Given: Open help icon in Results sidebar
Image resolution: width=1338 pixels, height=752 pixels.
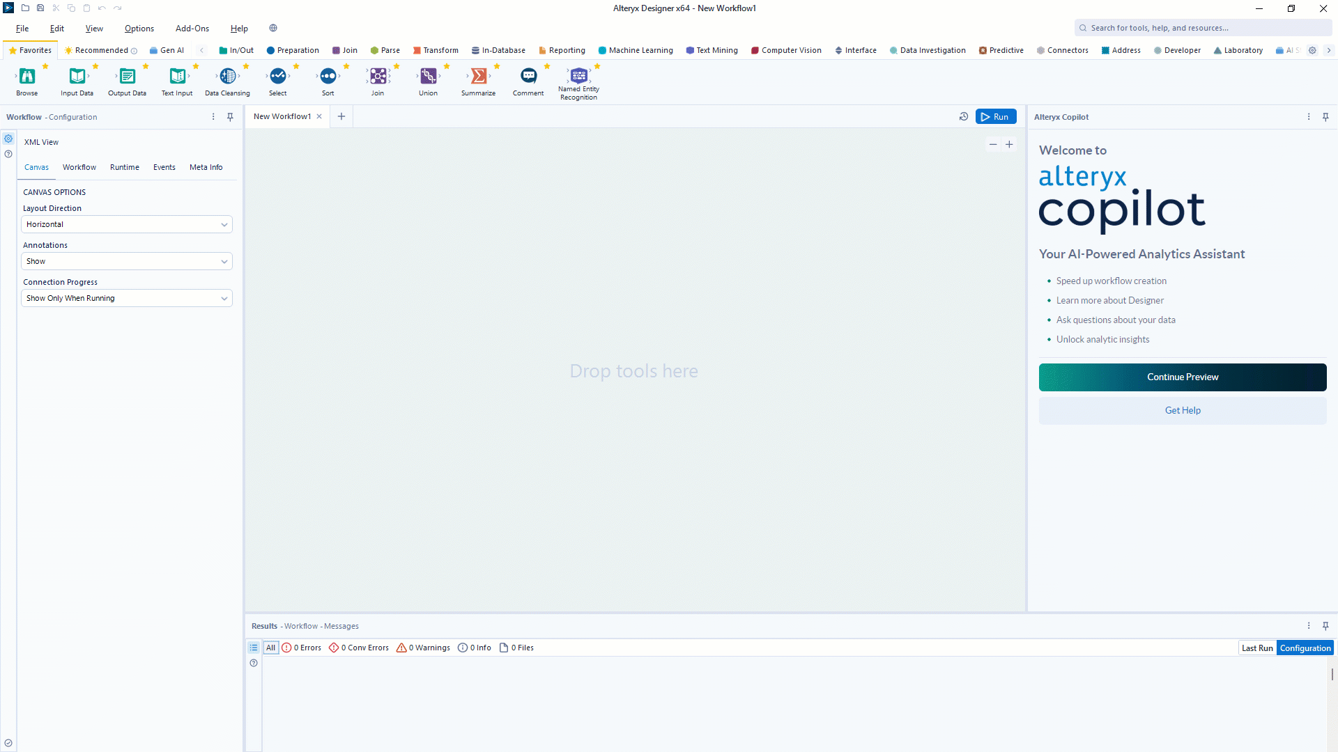Looking at the screenshot, I should [x=254, y=663].
